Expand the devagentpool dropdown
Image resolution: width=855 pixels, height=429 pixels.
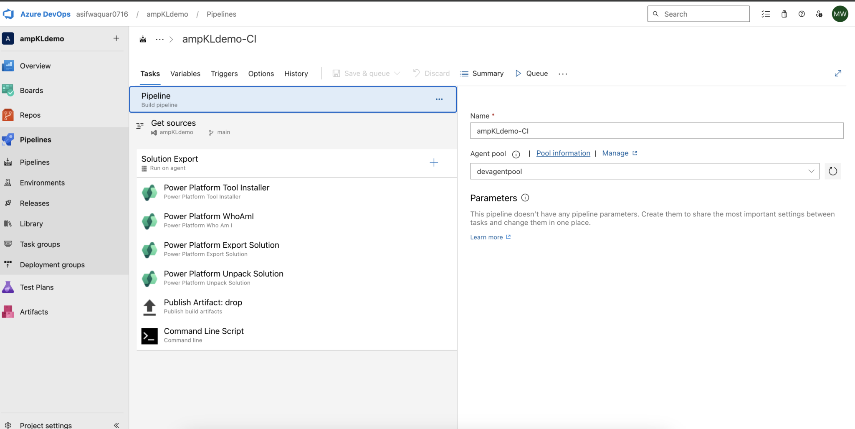pos(811,171)
